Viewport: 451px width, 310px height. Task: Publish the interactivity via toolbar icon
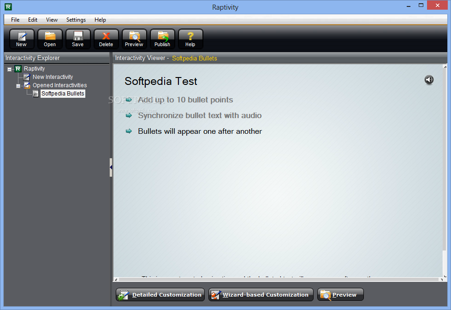(x=162, y=39)
